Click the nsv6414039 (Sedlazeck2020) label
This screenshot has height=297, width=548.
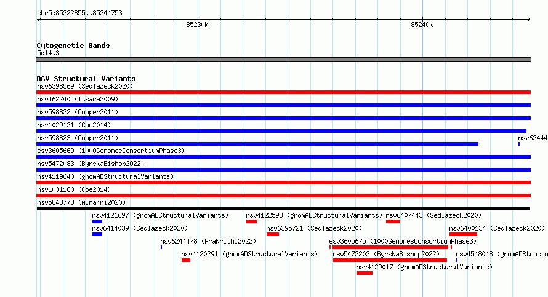[140, 228]
